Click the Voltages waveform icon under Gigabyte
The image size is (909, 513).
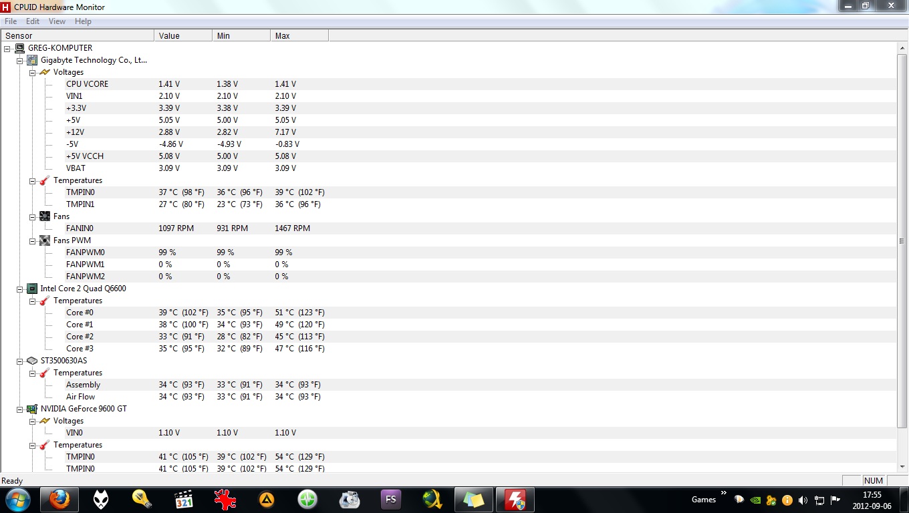tap(44, 71)
